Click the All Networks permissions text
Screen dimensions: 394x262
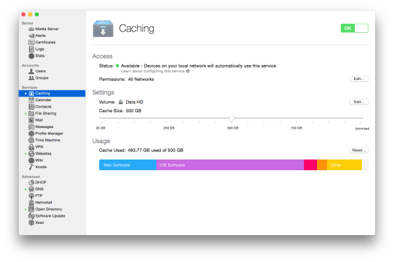[x=141, y=79]
